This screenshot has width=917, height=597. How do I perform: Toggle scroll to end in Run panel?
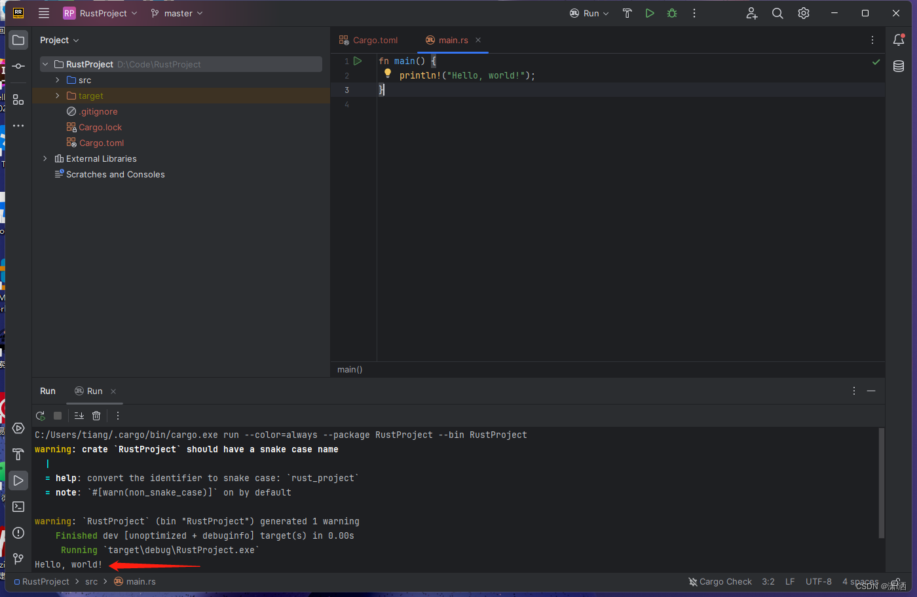click(x=79, y=416)
